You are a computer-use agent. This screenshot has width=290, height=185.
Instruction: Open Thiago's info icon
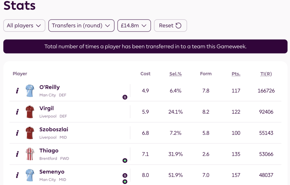click(x=17, y=154)
